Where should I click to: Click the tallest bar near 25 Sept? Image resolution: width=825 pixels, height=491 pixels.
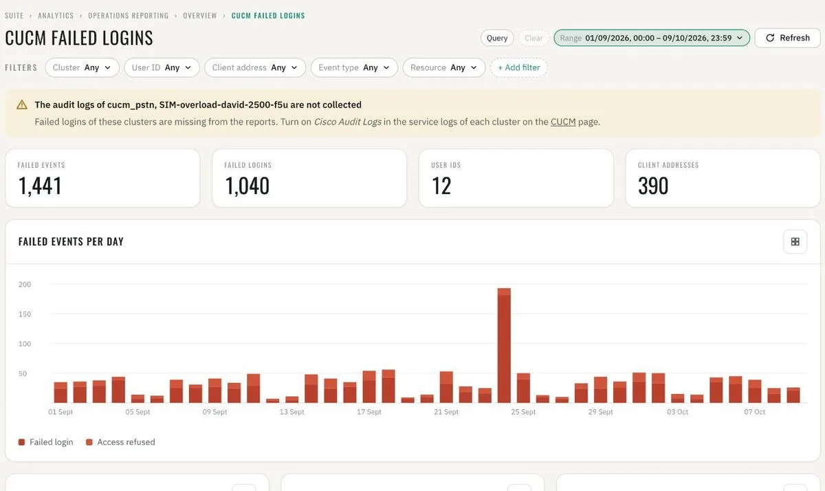[504, 345]
